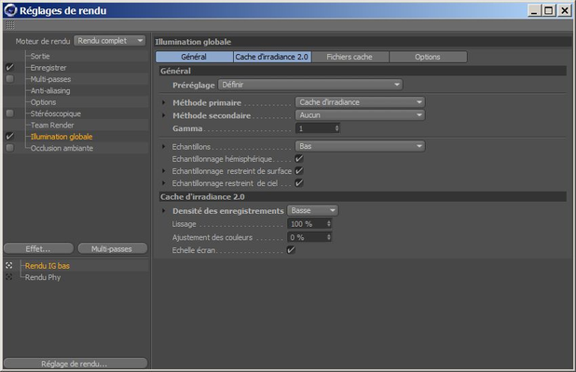Viewport: 576px width, 372px height.
Task: Click the Cache d'irradiance 2.0 section header
Action: (x=363, y=197)
